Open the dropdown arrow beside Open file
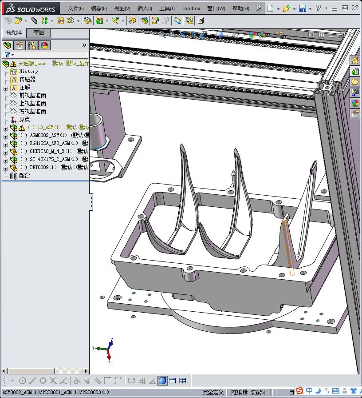The height and width of the screenshot is (398, 362). (294, 9)
